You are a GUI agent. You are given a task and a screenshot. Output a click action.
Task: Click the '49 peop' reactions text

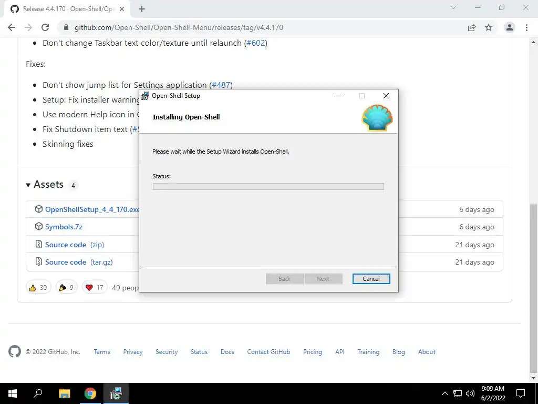(x=125, y=288)
